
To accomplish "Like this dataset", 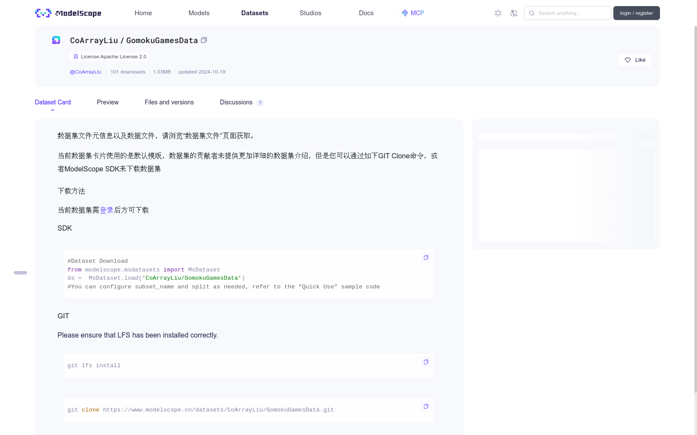I will coord(634,60).
